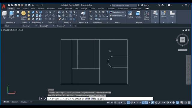Expand the Modify panel
Image resolution: width=192 pixels, height=108 pixels.
[x=67, y=22]
